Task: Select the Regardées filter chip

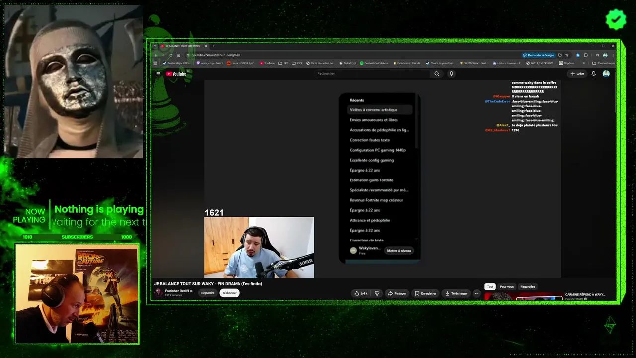Action: [x=528, y=287]
